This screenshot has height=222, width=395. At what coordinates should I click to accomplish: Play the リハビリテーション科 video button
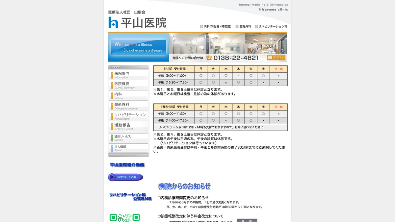coord(126,177)
